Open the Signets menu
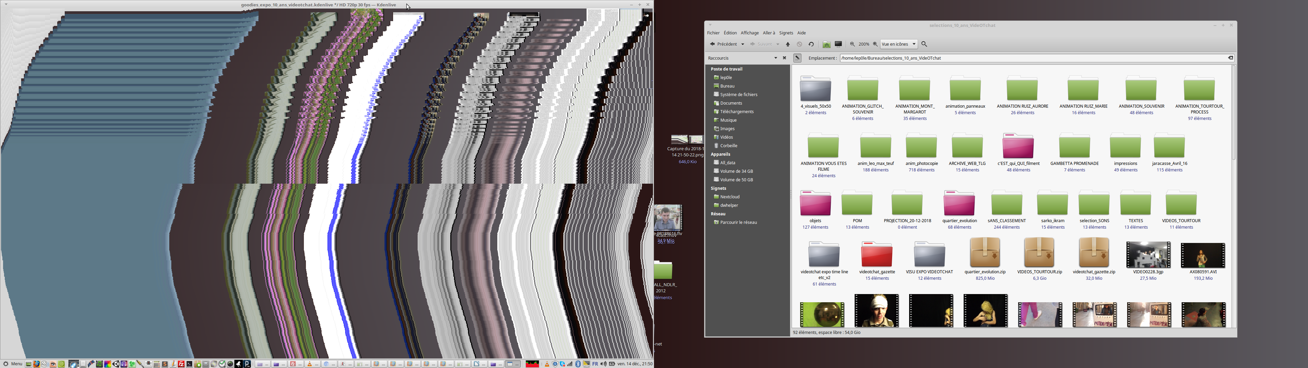Screen dimensions: 1308x368 coord(785,33)
